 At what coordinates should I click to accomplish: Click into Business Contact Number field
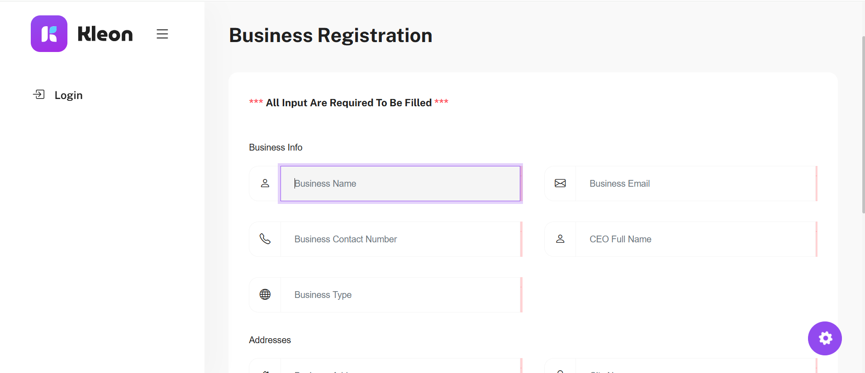pos(400,239)
